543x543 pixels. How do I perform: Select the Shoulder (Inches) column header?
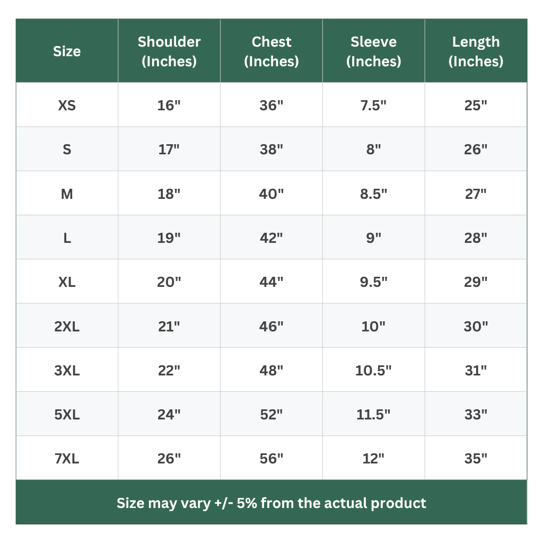pos(169,51)
